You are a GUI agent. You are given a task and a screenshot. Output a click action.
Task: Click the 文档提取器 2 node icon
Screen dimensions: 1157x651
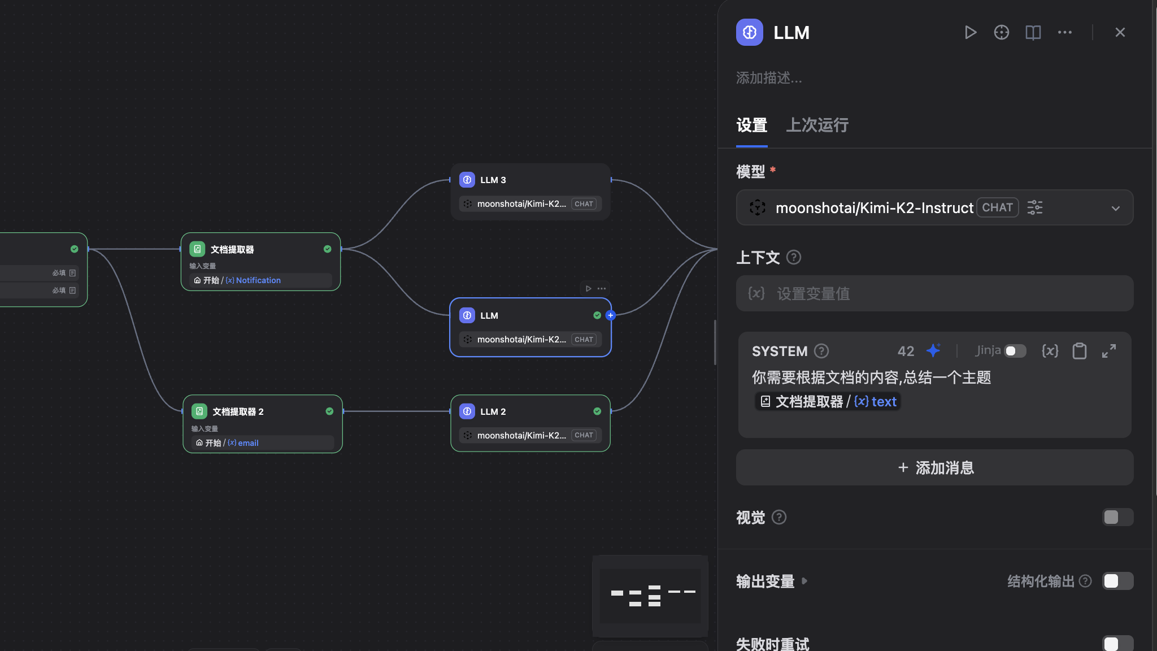pos(199,411)
